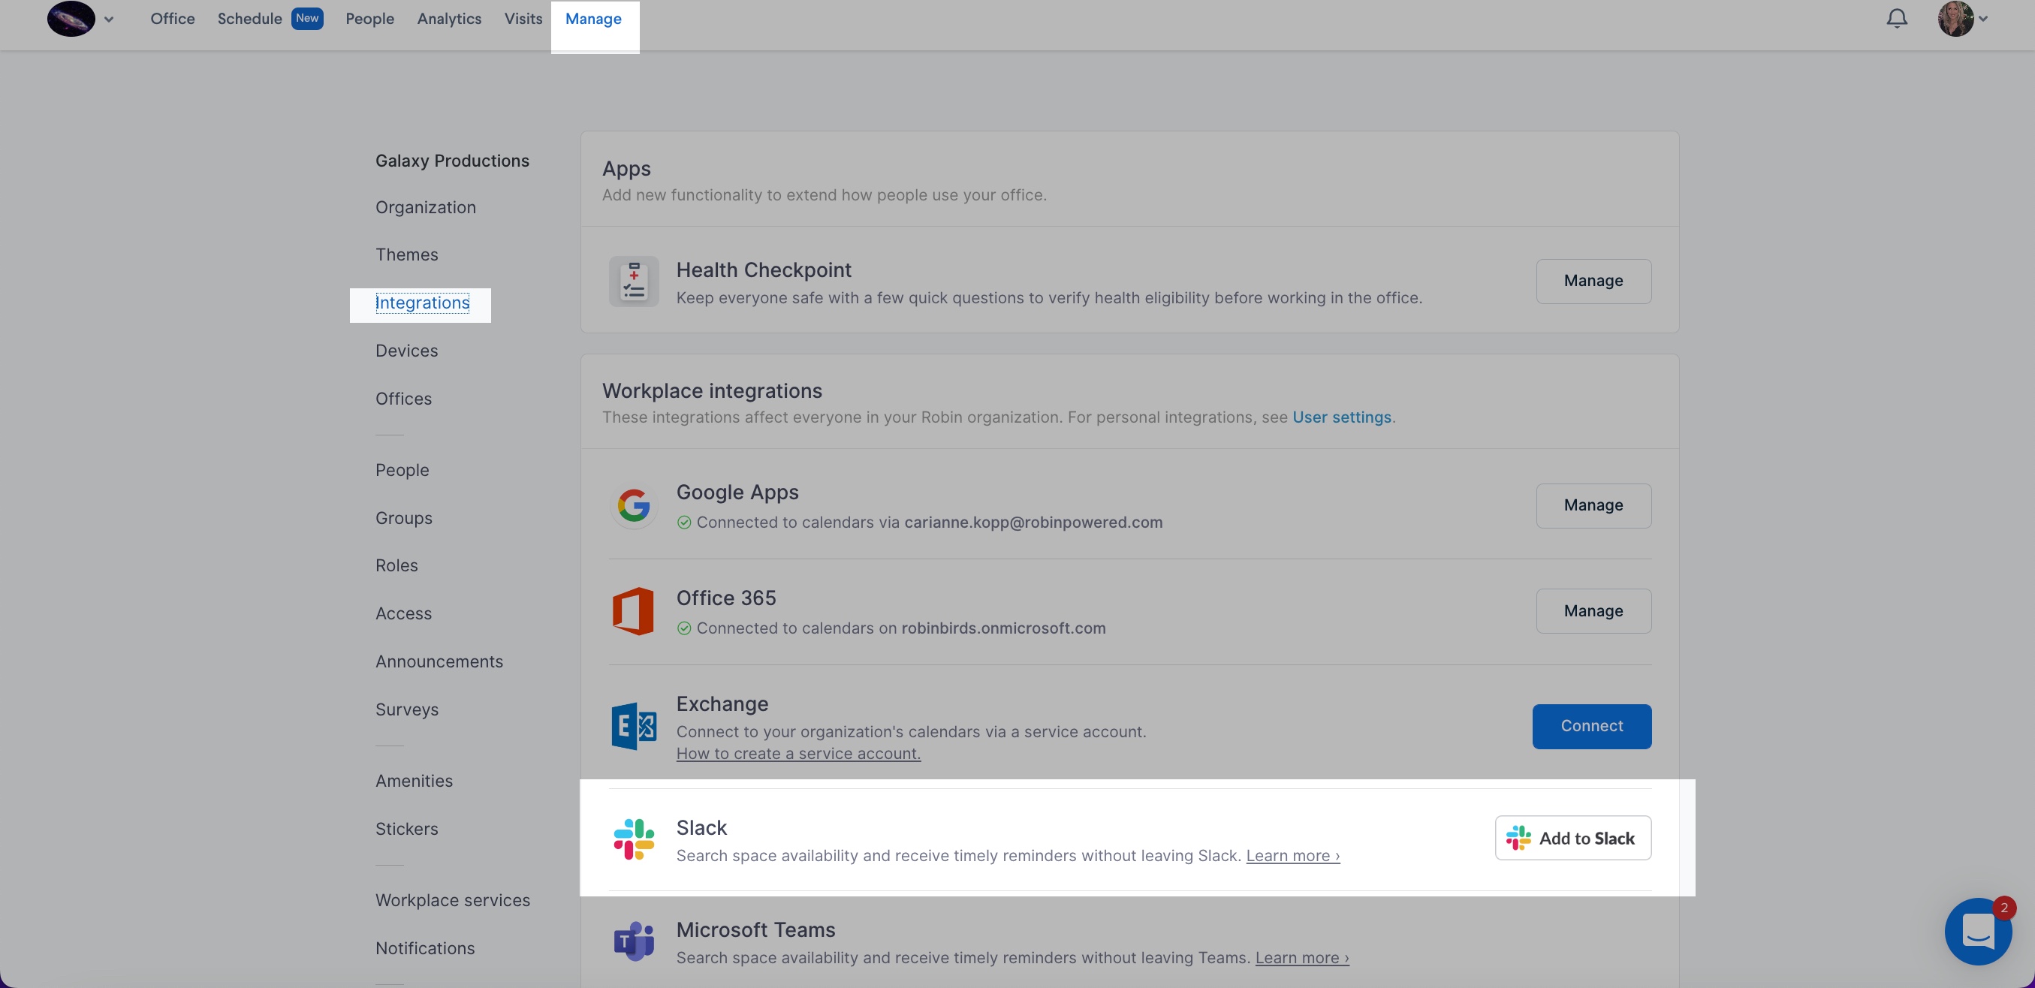The height and width of the screenshot is (988, 2035).
Task: Open the notifications bell
Action: [x=1896, y=17]
